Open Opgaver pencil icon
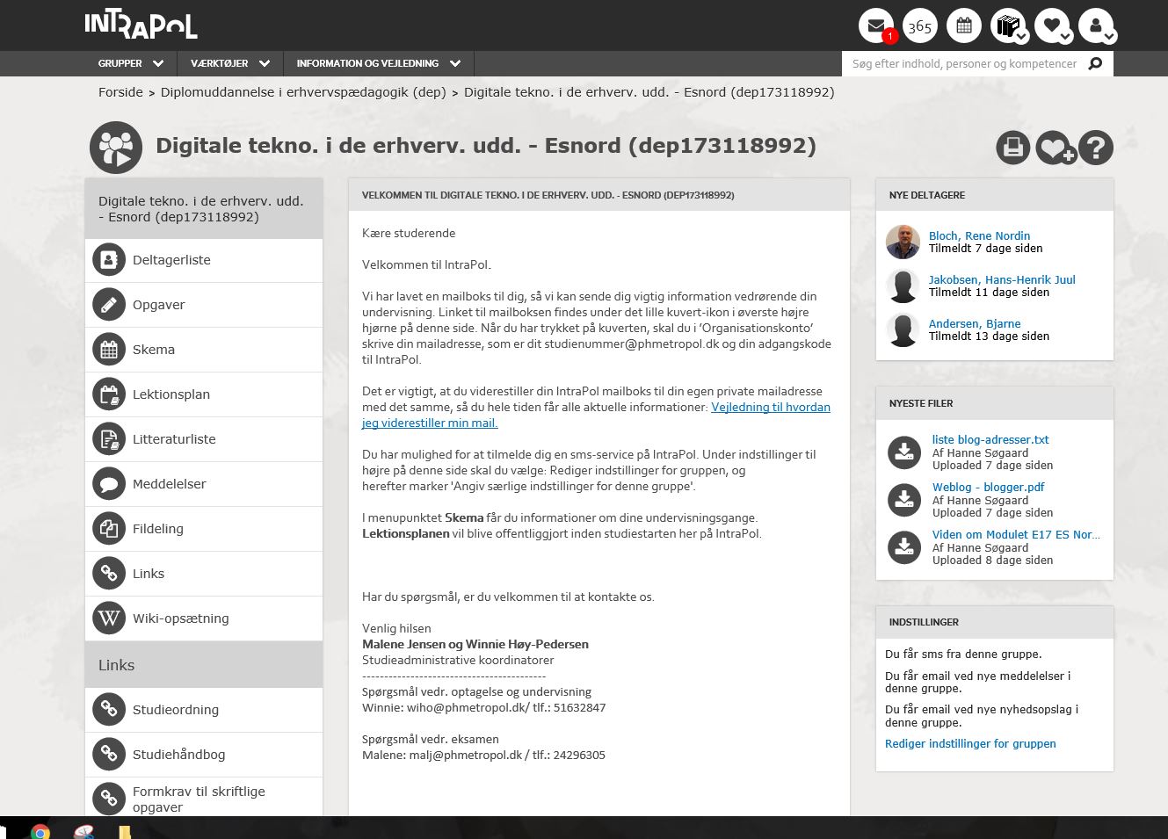This screenshot has width=1168, height=839. (109, 305)
